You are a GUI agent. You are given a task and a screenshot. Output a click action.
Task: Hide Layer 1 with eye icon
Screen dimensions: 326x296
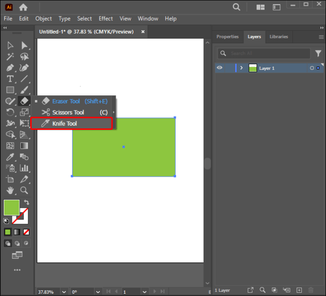[220, 68]
